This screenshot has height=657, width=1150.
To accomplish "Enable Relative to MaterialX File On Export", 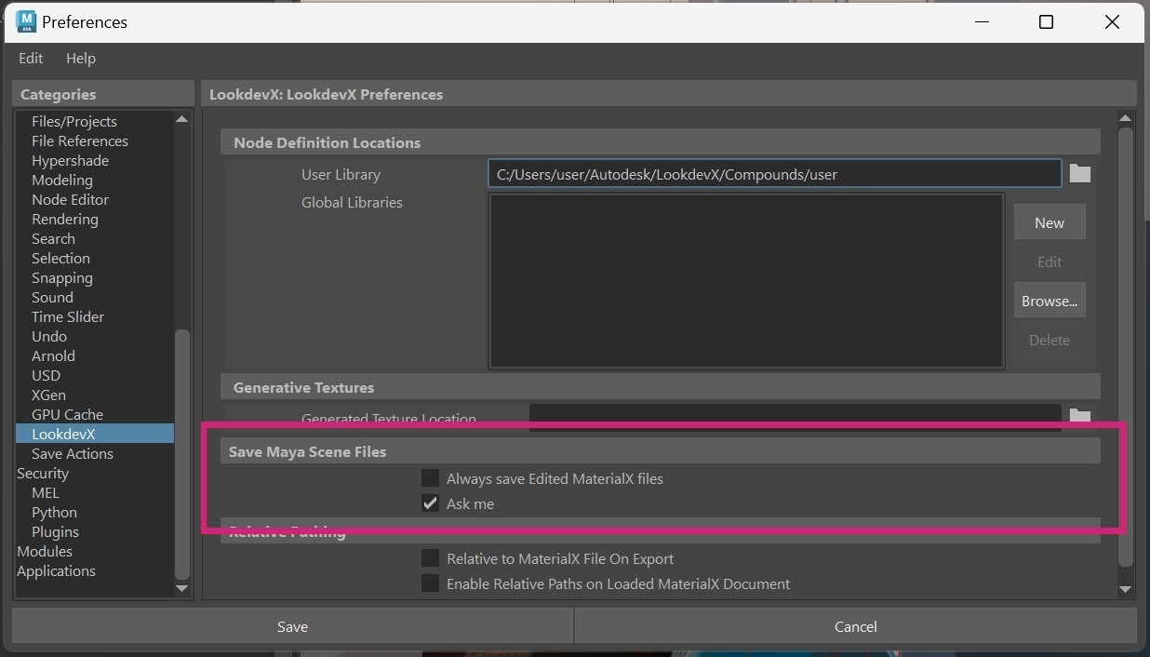I will click(430, 558).
